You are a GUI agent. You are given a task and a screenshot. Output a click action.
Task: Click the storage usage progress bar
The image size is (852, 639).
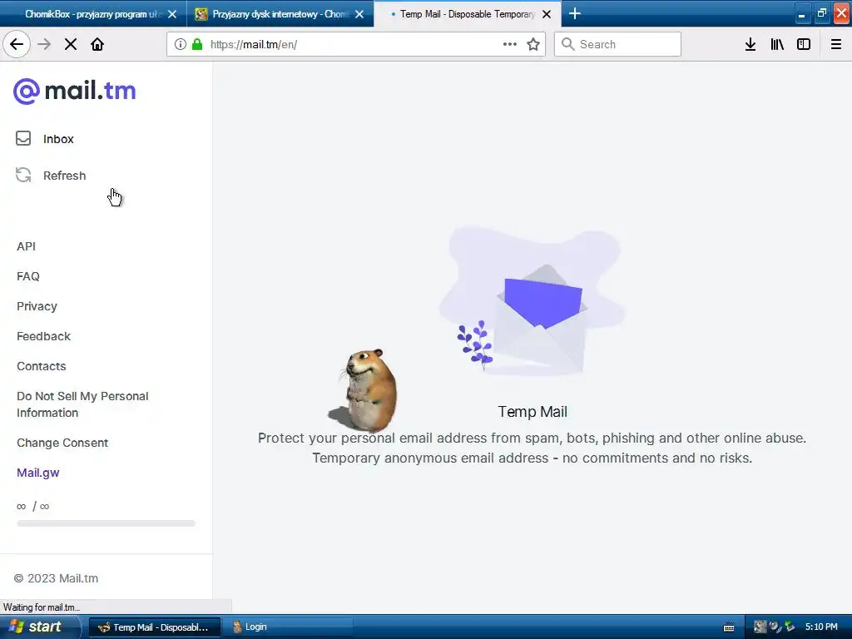pos(106,523)
